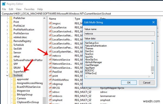Click the Registry Editor app icon in title bar
This screenshot has width=163, height=104.
click(x=4, y=4)
